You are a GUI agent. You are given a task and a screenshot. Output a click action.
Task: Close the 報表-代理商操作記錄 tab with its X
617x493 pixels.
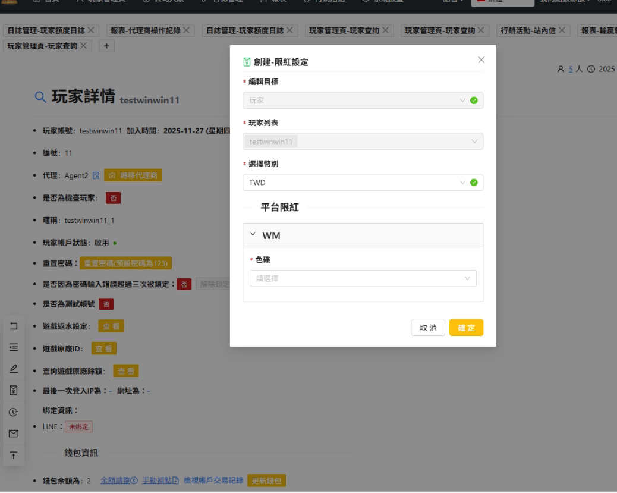coord(186,30)
